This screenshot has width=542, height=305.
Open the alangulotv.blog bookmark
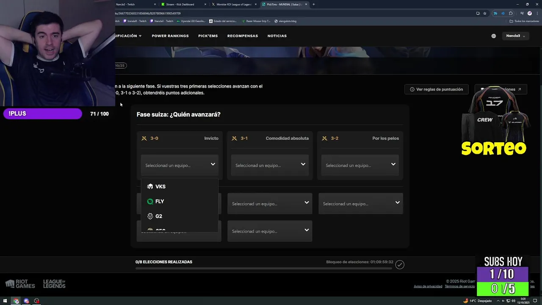click(x=285, y=21)
